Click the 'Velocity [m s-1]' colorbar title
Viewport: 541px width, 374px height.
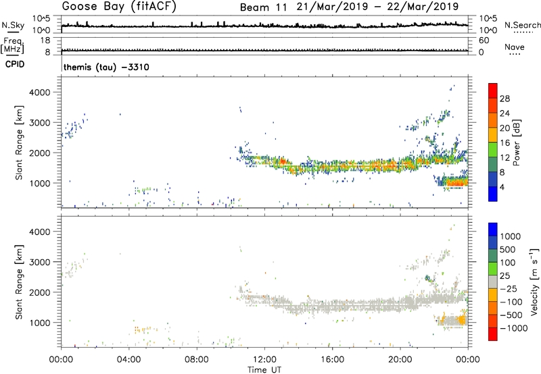pyautogui.click(x=534, y=282)
